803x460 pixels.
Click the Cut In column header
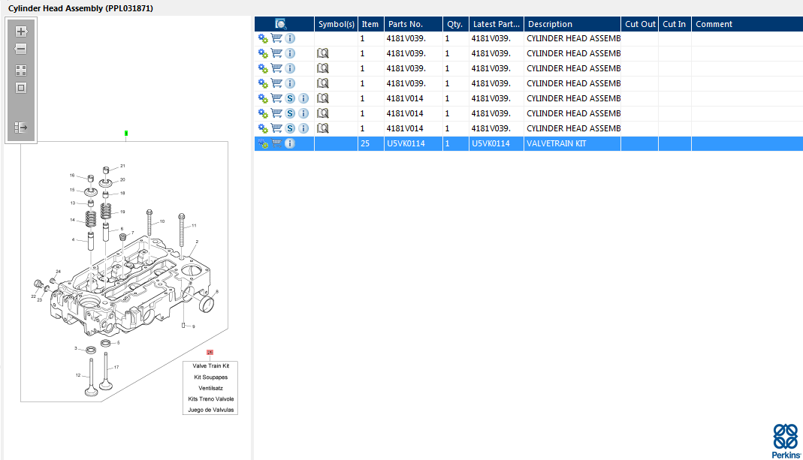tap(674, 24)
